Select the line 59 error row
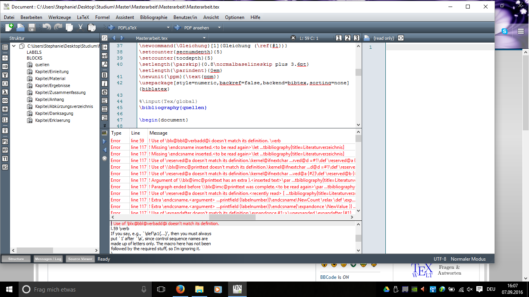This screenshot has height=297, width=529. pyautogui.click(x=232, y=141)
